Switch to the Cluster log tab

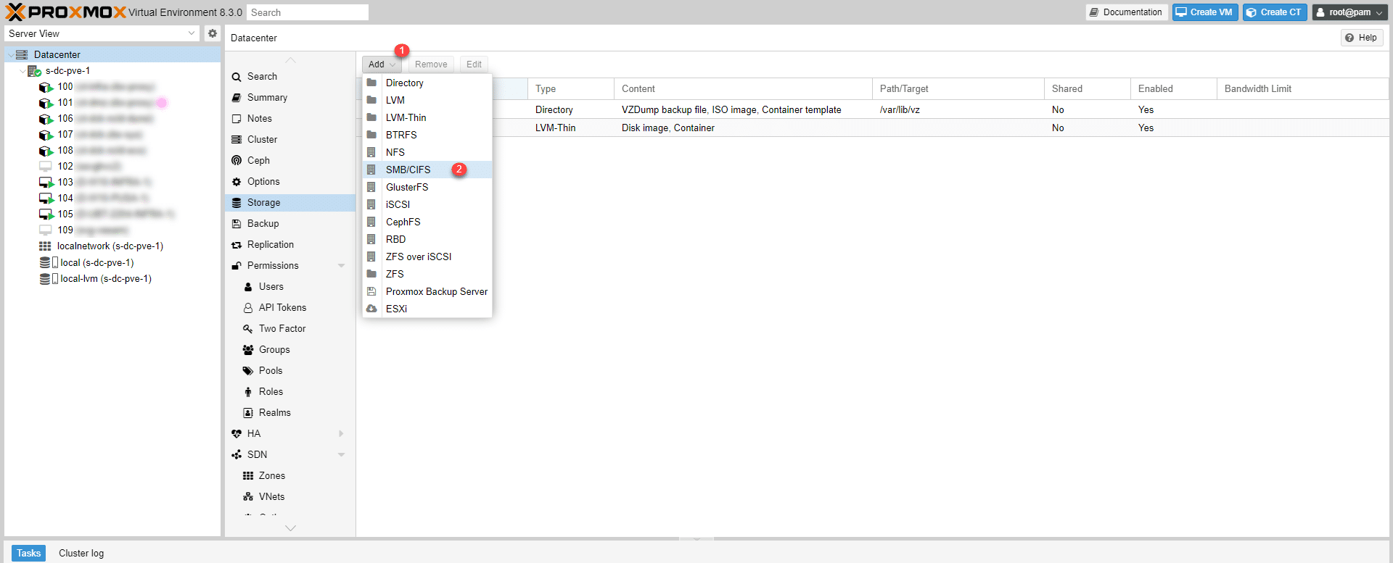coord(81,553)
